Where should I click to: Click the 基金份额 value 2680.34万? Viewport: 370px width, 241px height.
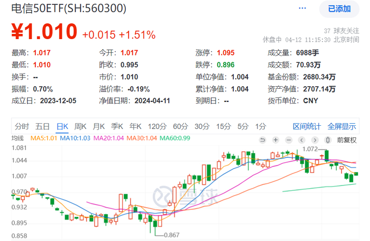coord(319,77)
